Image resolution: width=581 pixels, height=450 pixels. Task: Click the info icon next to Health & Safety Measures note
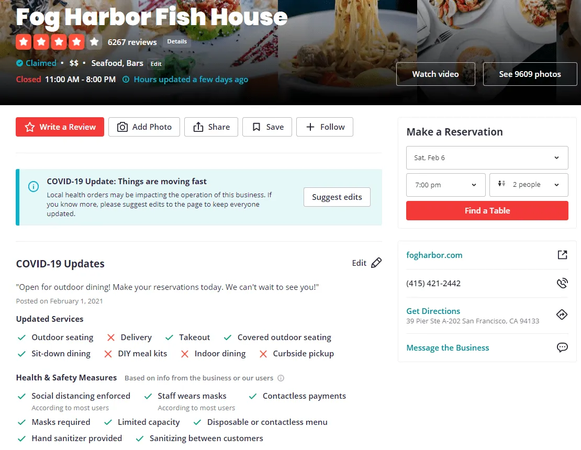click(x=281, y=378)
